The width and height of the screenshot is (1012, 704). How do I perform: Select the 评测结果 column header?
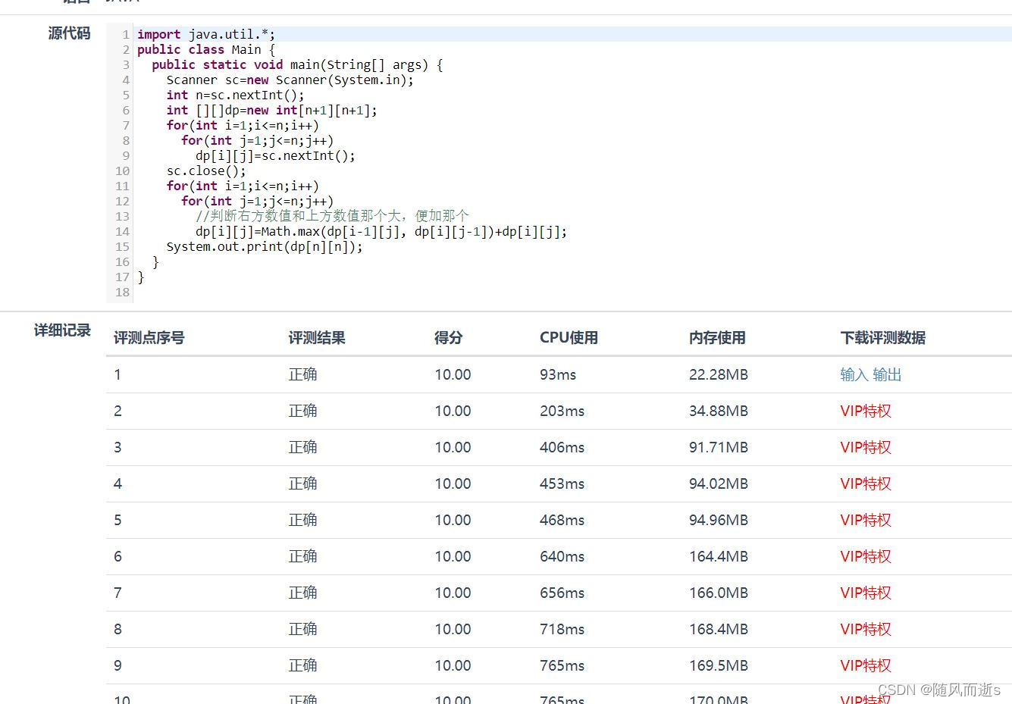point(317,338)
